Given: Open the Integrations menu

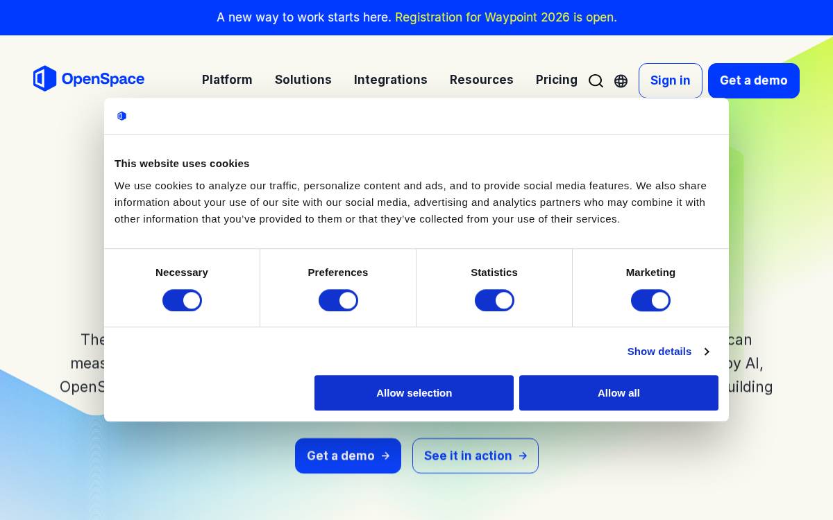Looking at the screenshot, I should click(391, 80).
